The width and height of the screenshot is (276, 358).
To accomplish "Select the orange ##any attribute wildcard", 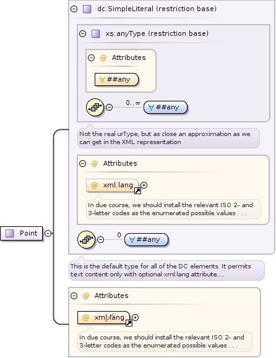I will 116,80.
